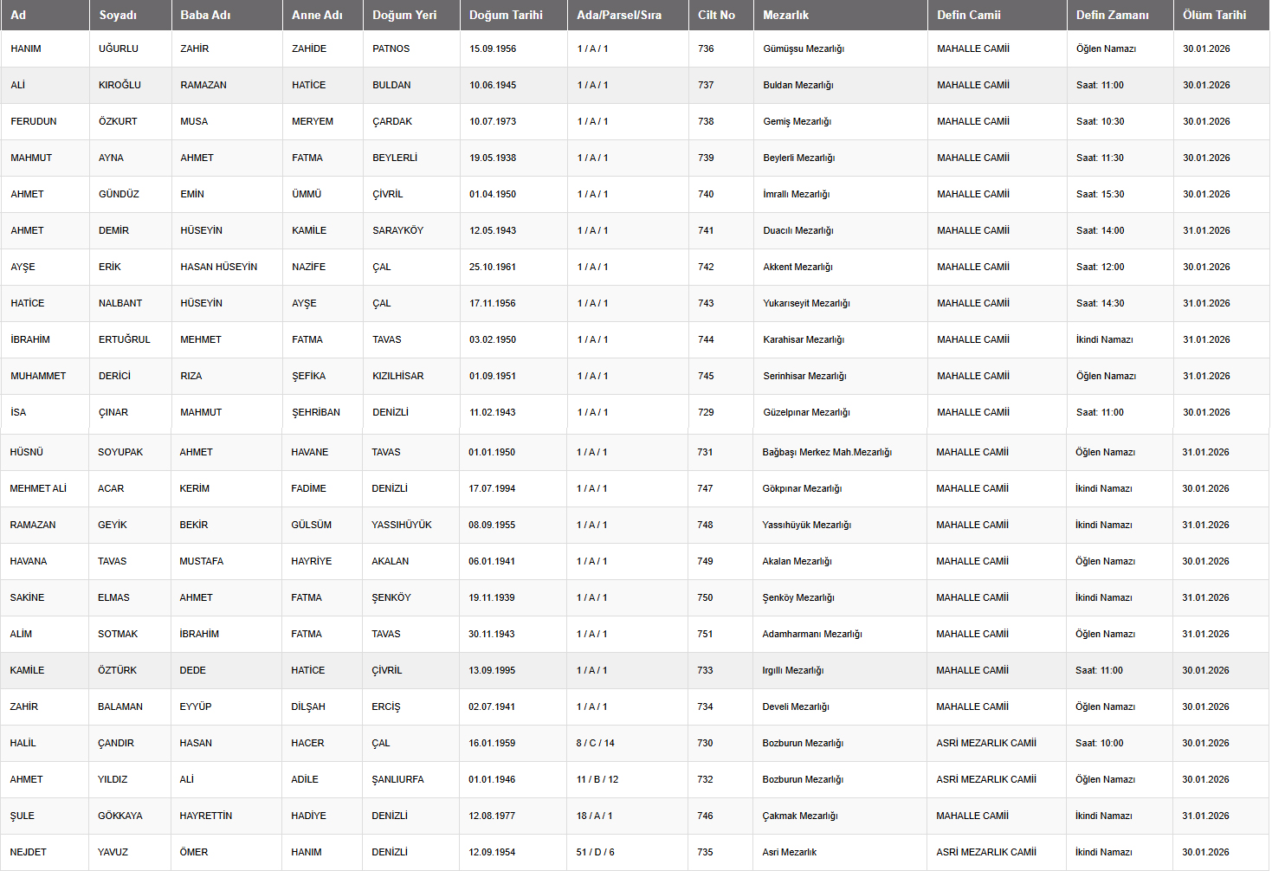1272x871 pixels.
Task: Click the Mezarlık column header
Action: 785,15
